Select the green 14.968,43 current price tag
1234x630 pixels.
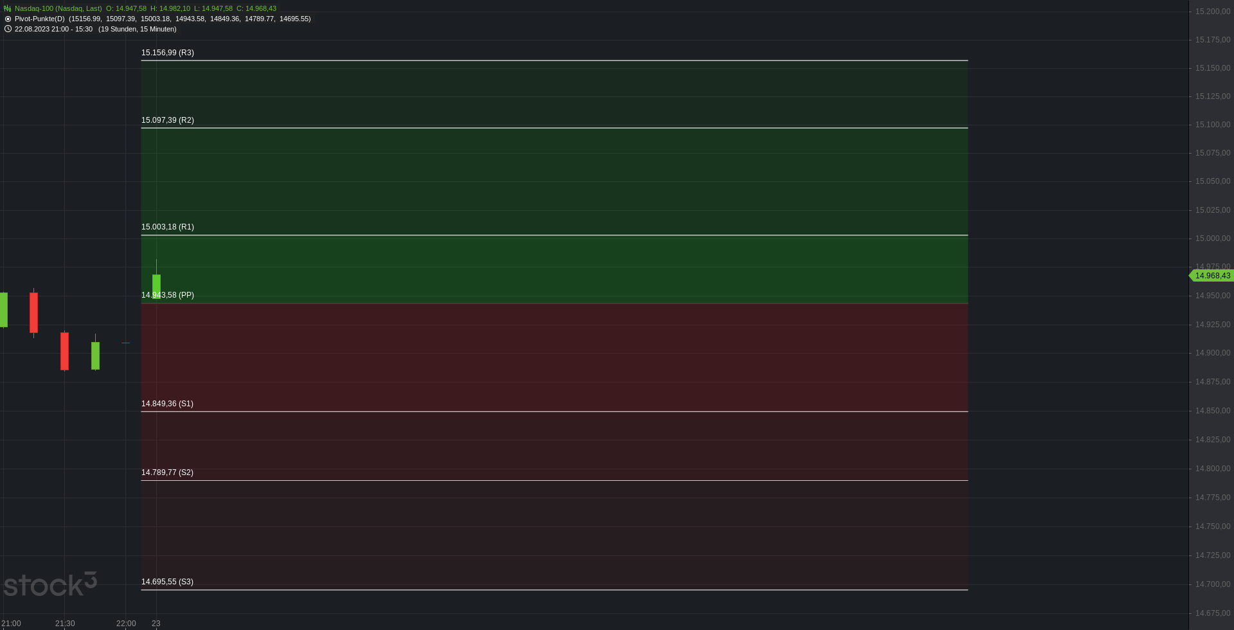click(1211, 276)
